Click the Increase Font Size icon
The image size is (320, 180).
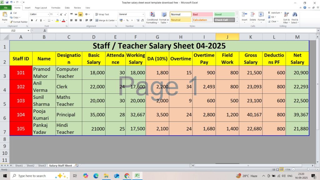tap(61, 14)
